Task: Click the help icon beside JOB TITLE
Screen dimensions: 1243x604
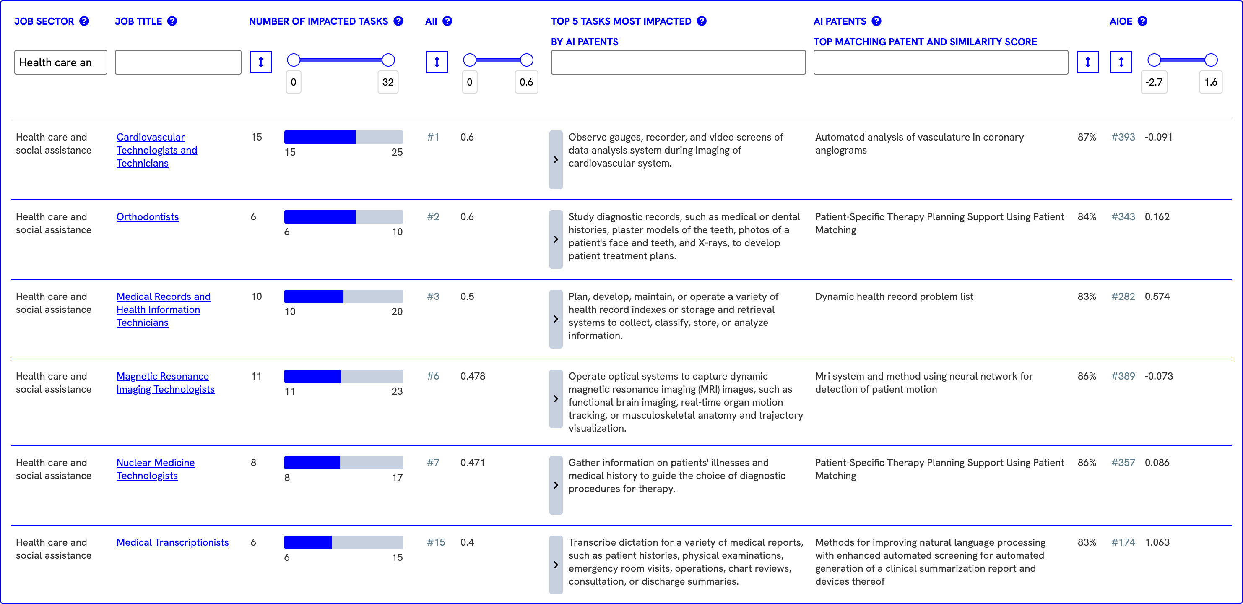Action: point(172,21)
